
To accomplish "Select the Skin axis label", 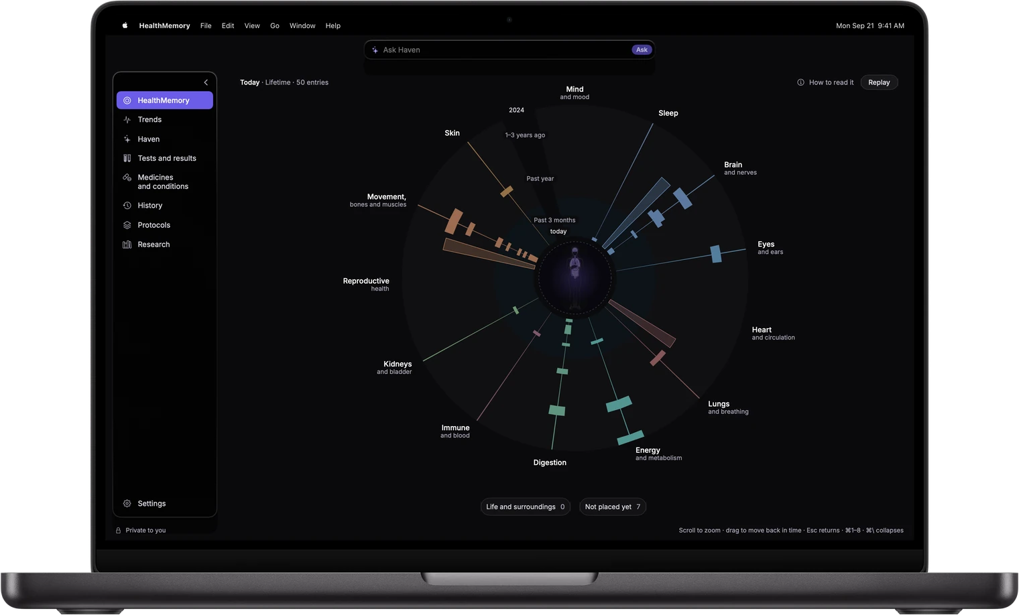I will (x=453, y=133).
